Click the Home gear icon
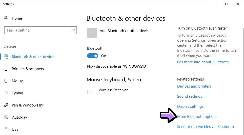244x135 pixels. (6, 18)
